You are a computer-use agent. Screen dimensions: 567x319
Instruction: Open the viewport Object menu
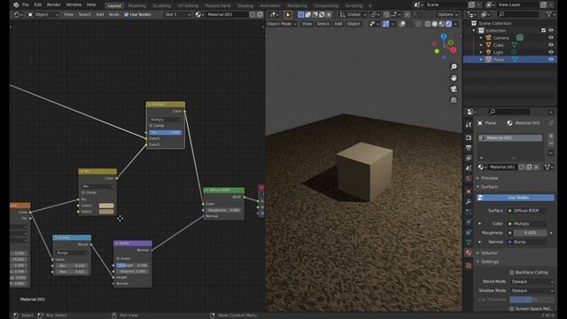pos(353,24)
